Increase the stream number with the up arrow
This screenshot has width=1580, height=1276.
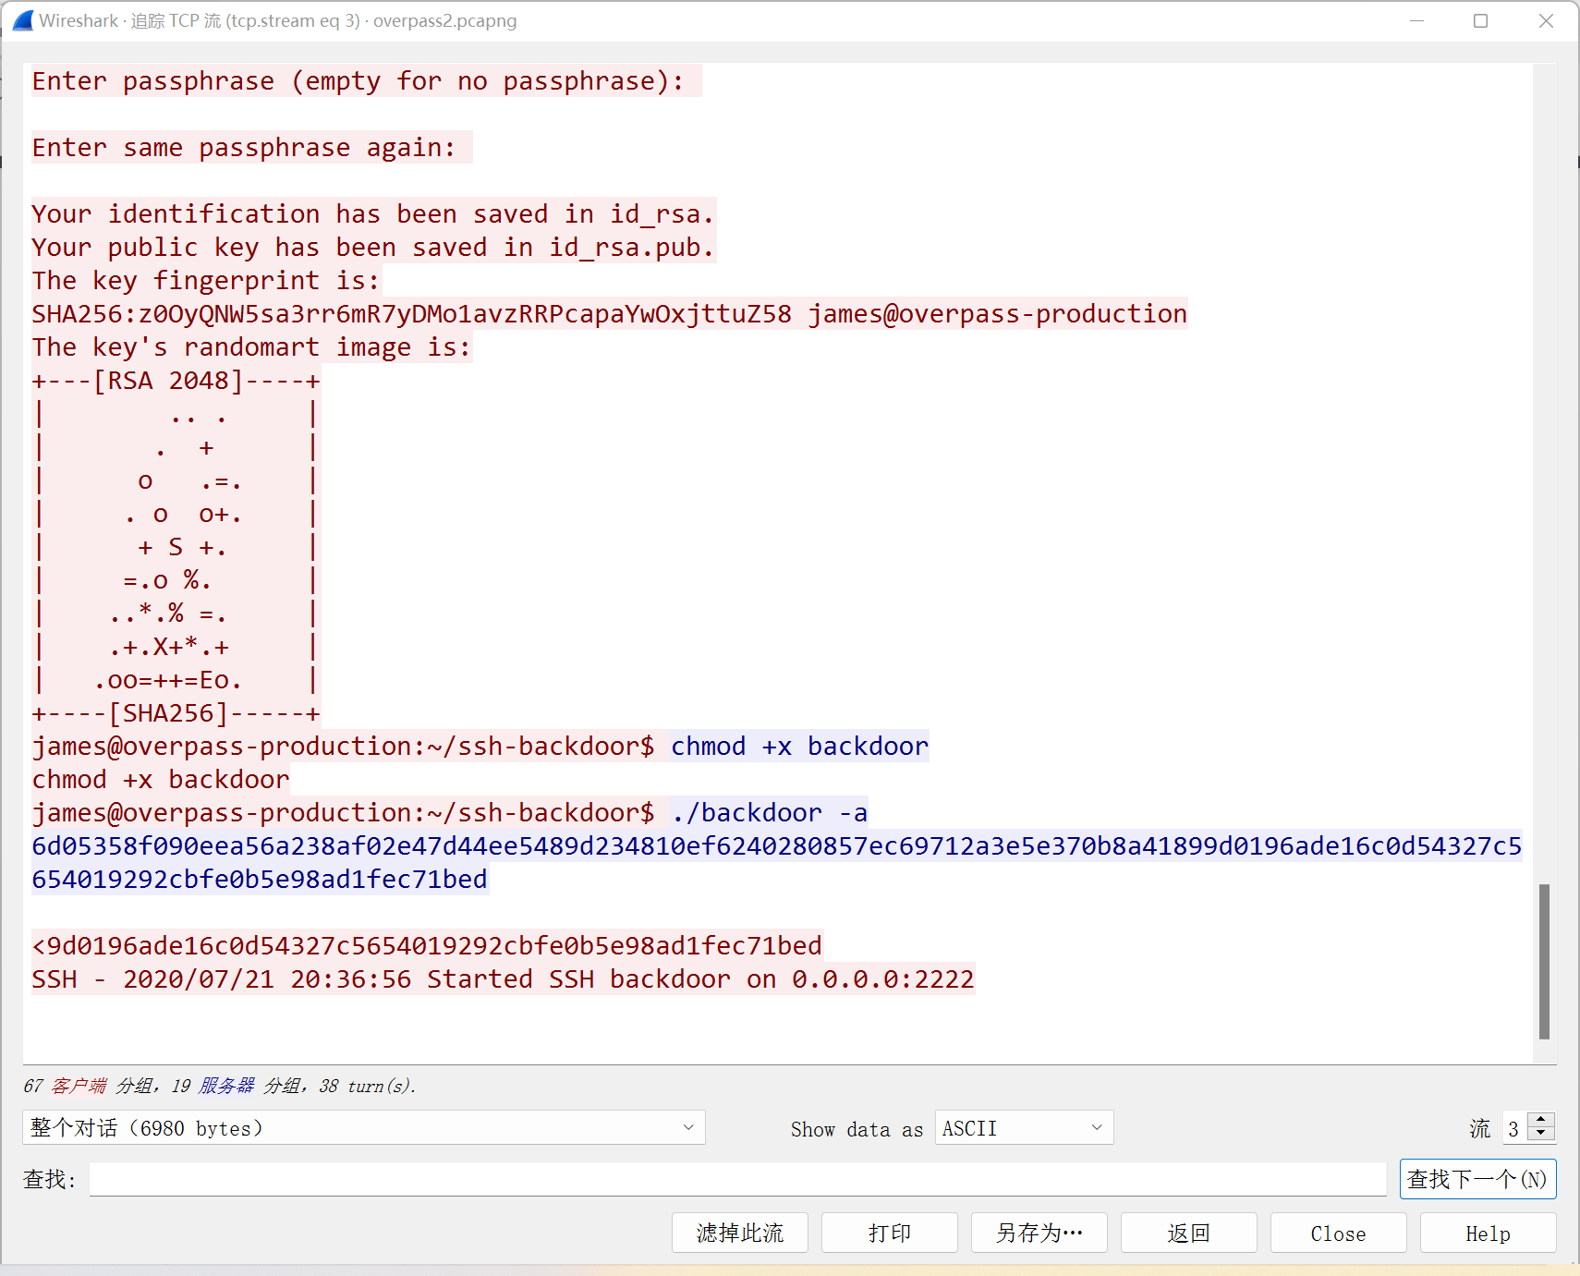[1541, 1120]
